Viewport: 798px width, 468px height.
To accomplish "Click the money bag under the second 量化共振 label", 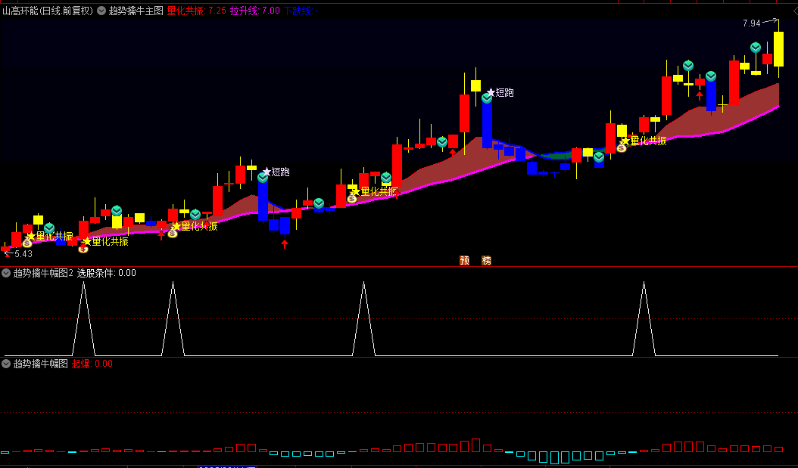I will 83,249.
